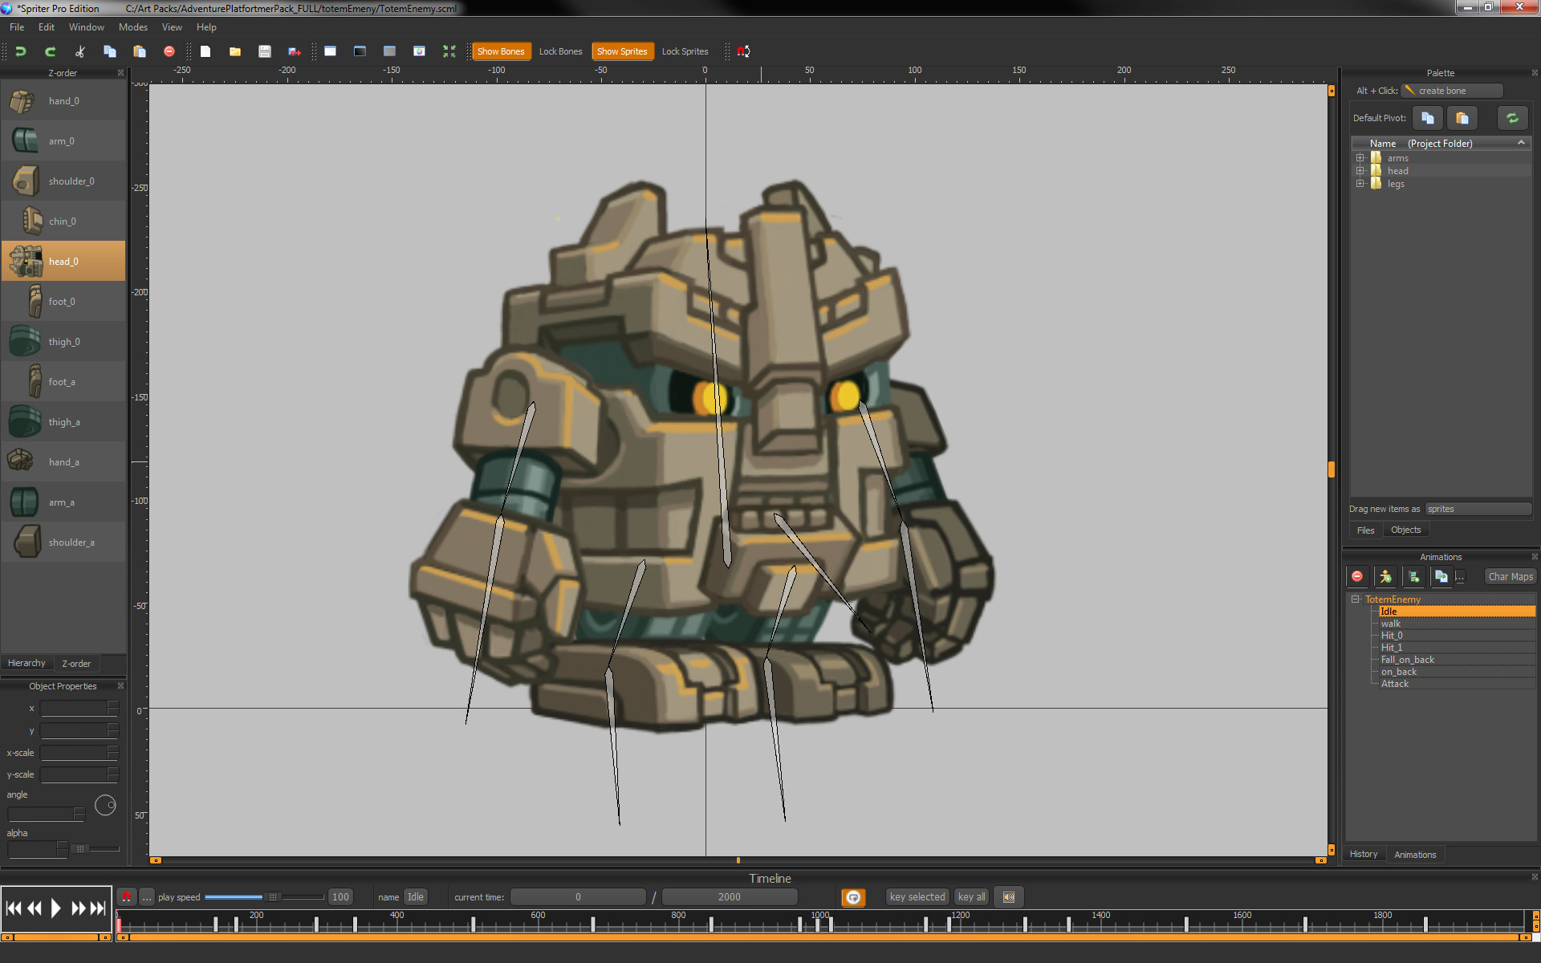Click the delete animation red icon

(x=1357, y=576)
